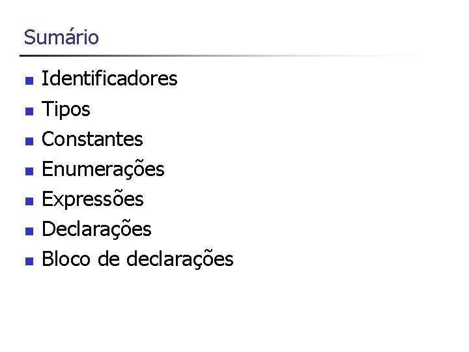Select the bullet marker before Expressões
The height and width of the screenshot is (352, 469).
(29, 201)
